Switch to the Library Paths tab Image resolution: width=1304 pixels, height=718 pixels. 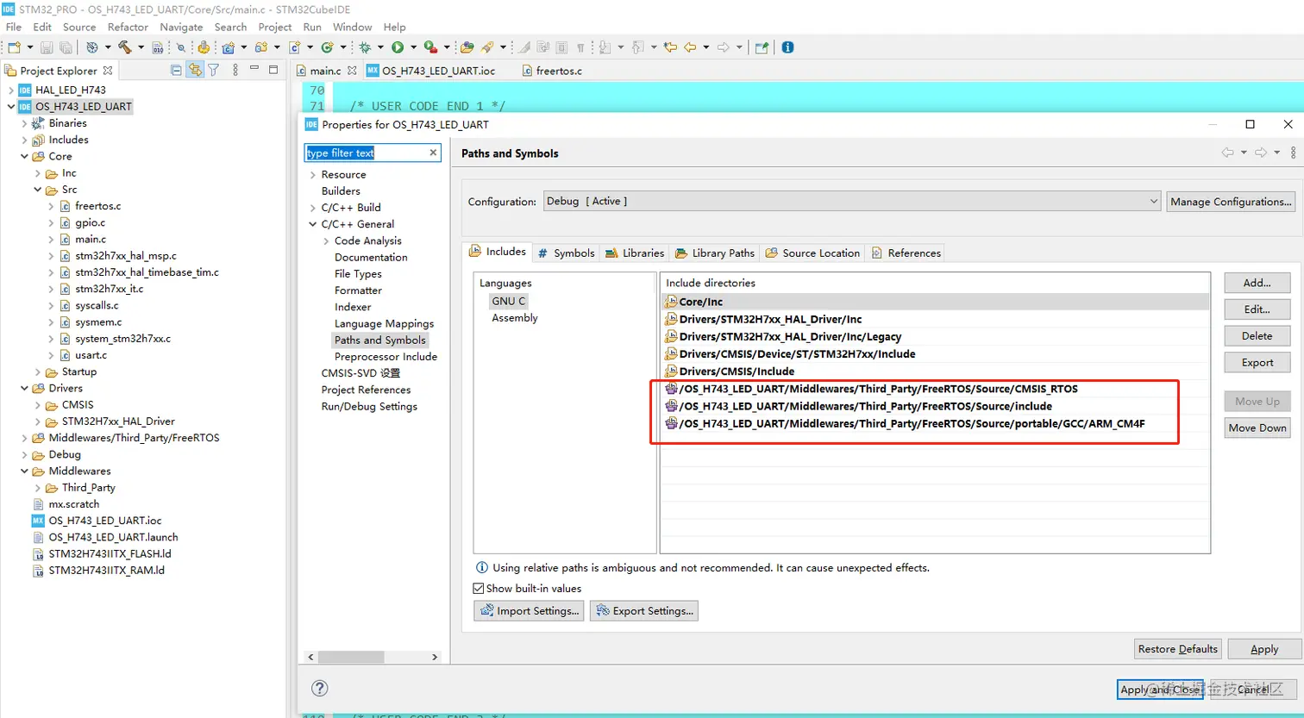click(x=715, y=253)
